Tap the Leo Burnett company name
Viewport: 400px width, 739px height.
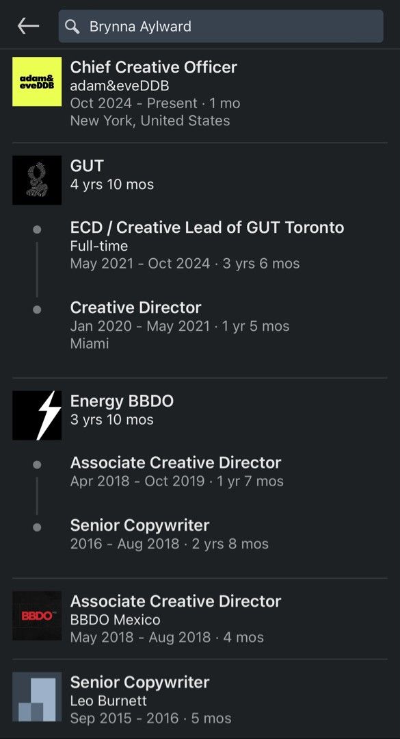(x=108, y=701)
